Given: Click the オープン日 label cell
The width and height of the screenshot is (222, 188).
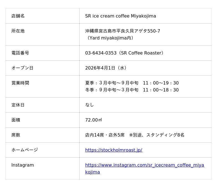Looking at the screenshot, I should point(22,68).
